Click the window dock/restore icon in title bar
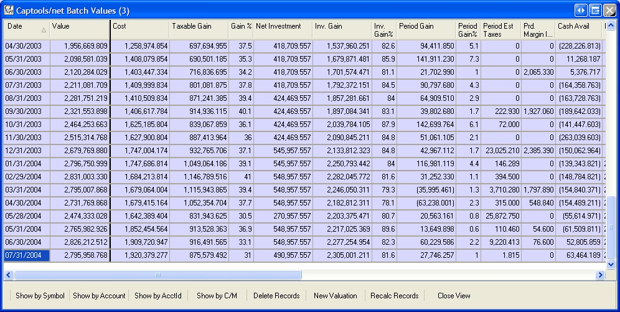The width and height of the screenshot is (620, 312). 595,10
